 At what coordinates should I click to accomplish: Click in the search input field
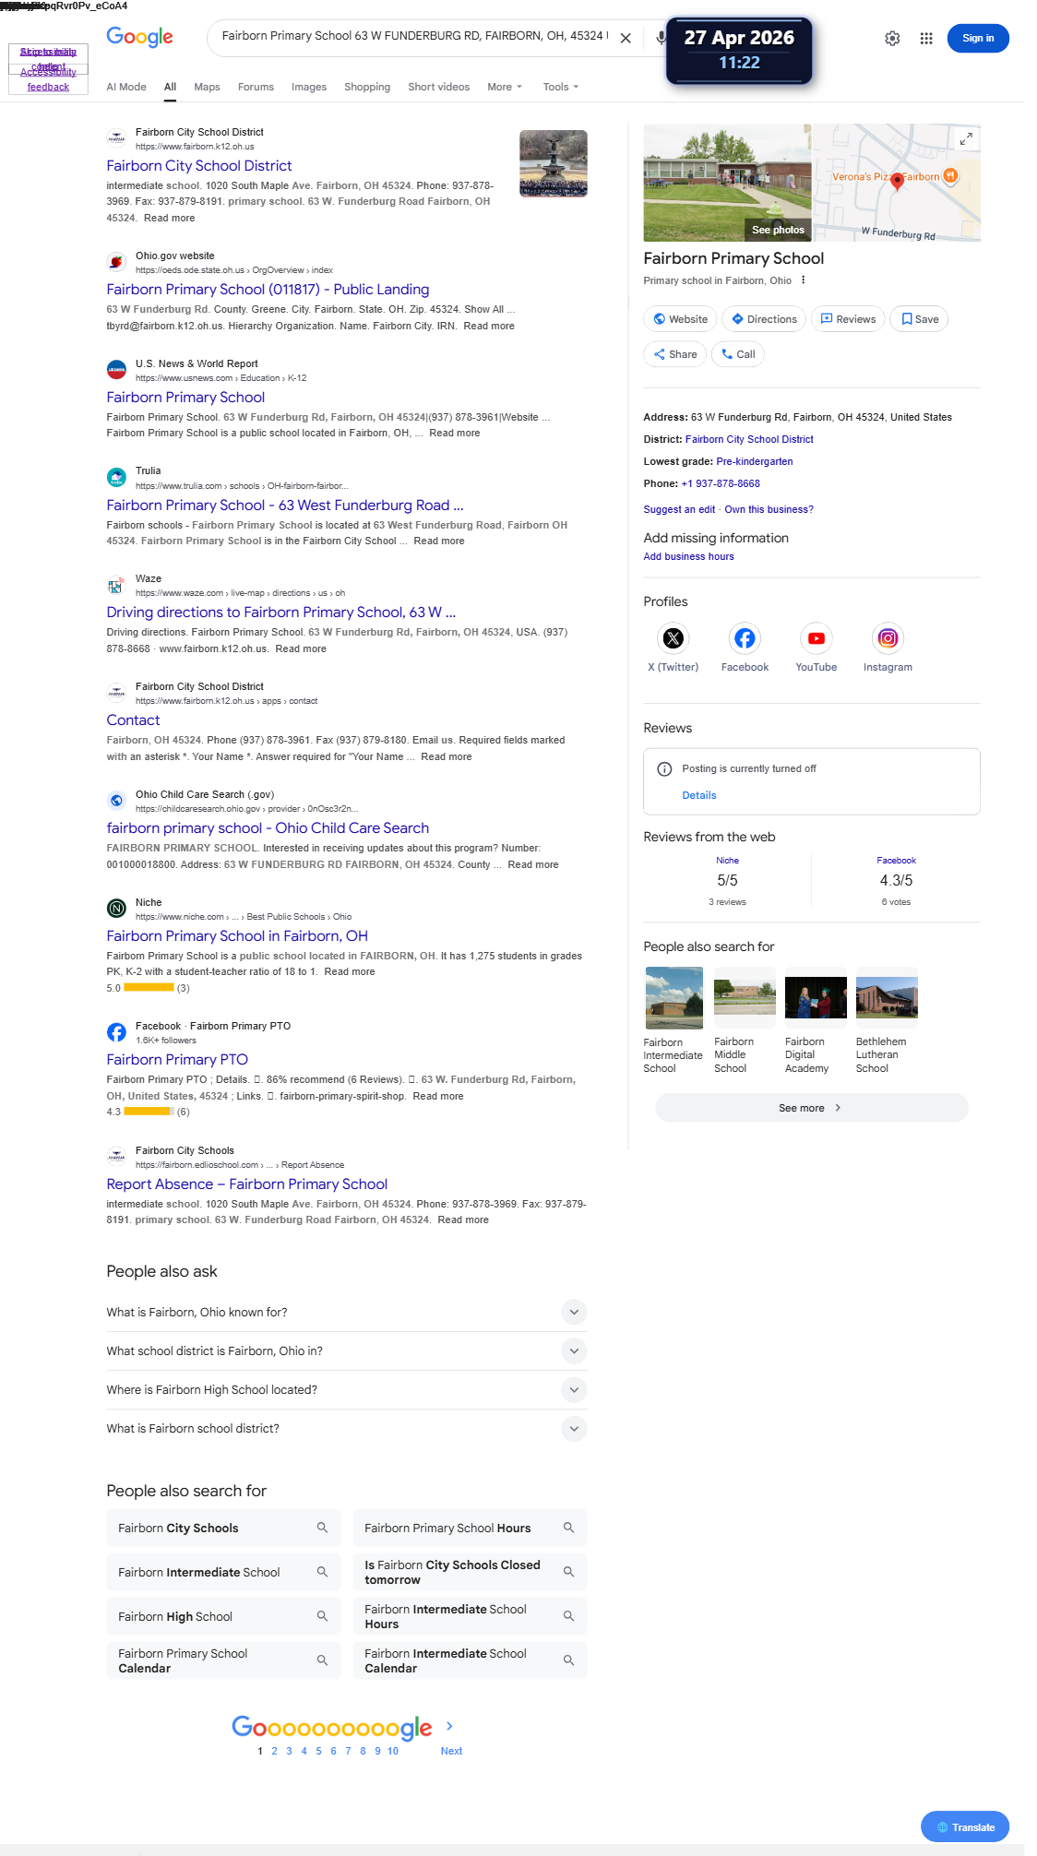413,36
